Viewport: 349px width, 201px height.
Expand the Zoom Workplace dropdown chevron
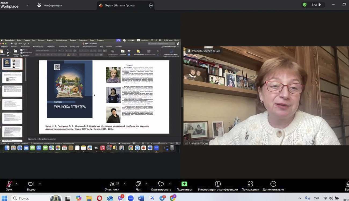tap(27, 5)
